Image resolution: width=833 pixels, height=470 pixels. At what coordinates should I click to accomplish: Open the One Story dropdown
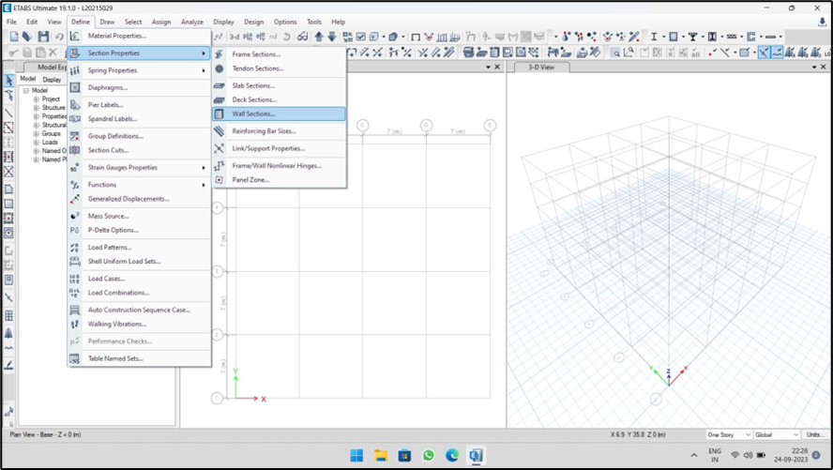(729, 434)
